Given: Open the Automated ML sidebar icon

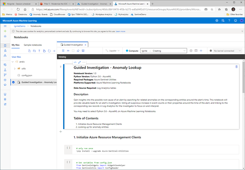Looking at the screenshot, I should (5, 51).
